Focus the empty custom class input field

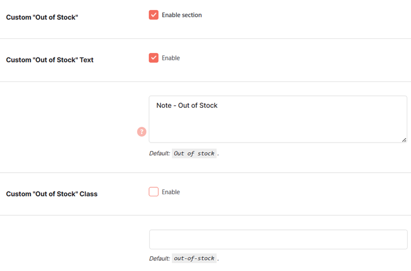click(x=278, y=239)
